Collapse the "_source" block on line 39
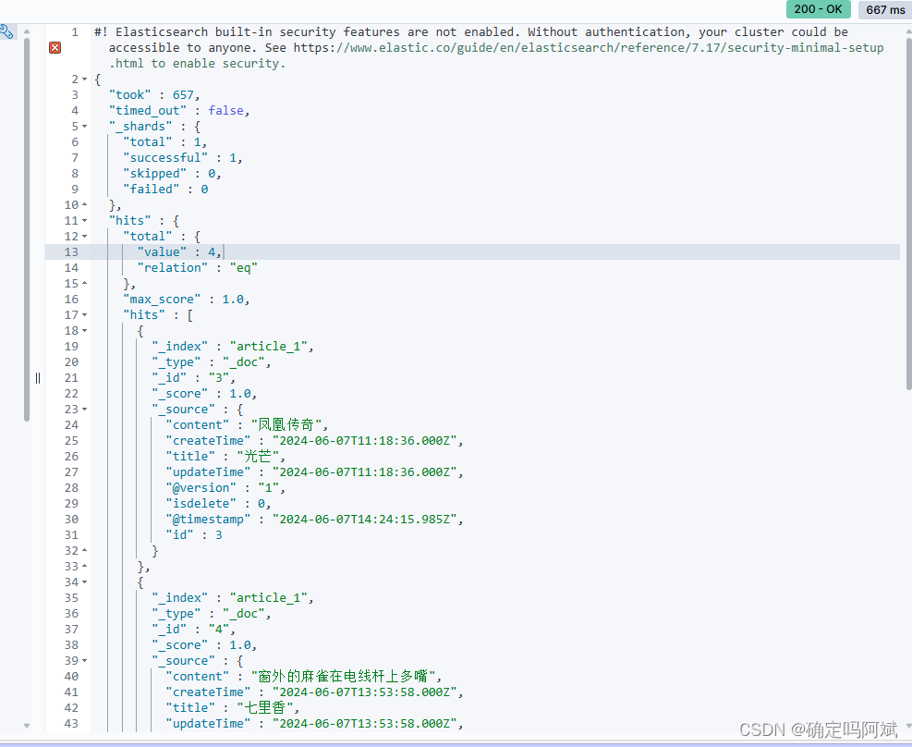Viewport: 912px width, 747px height. point(85,660)
